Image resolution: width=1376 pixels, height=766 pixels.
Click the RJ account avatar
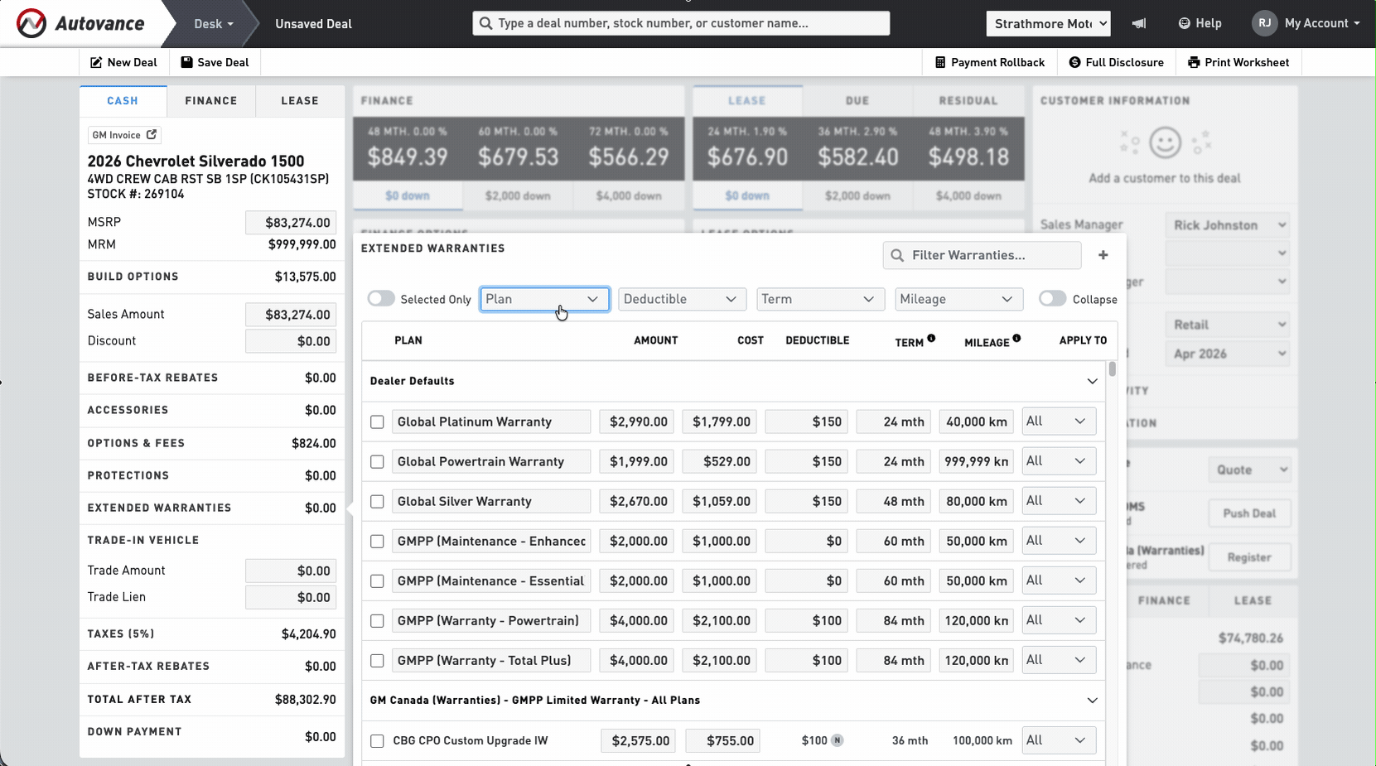pos(1264,23)
